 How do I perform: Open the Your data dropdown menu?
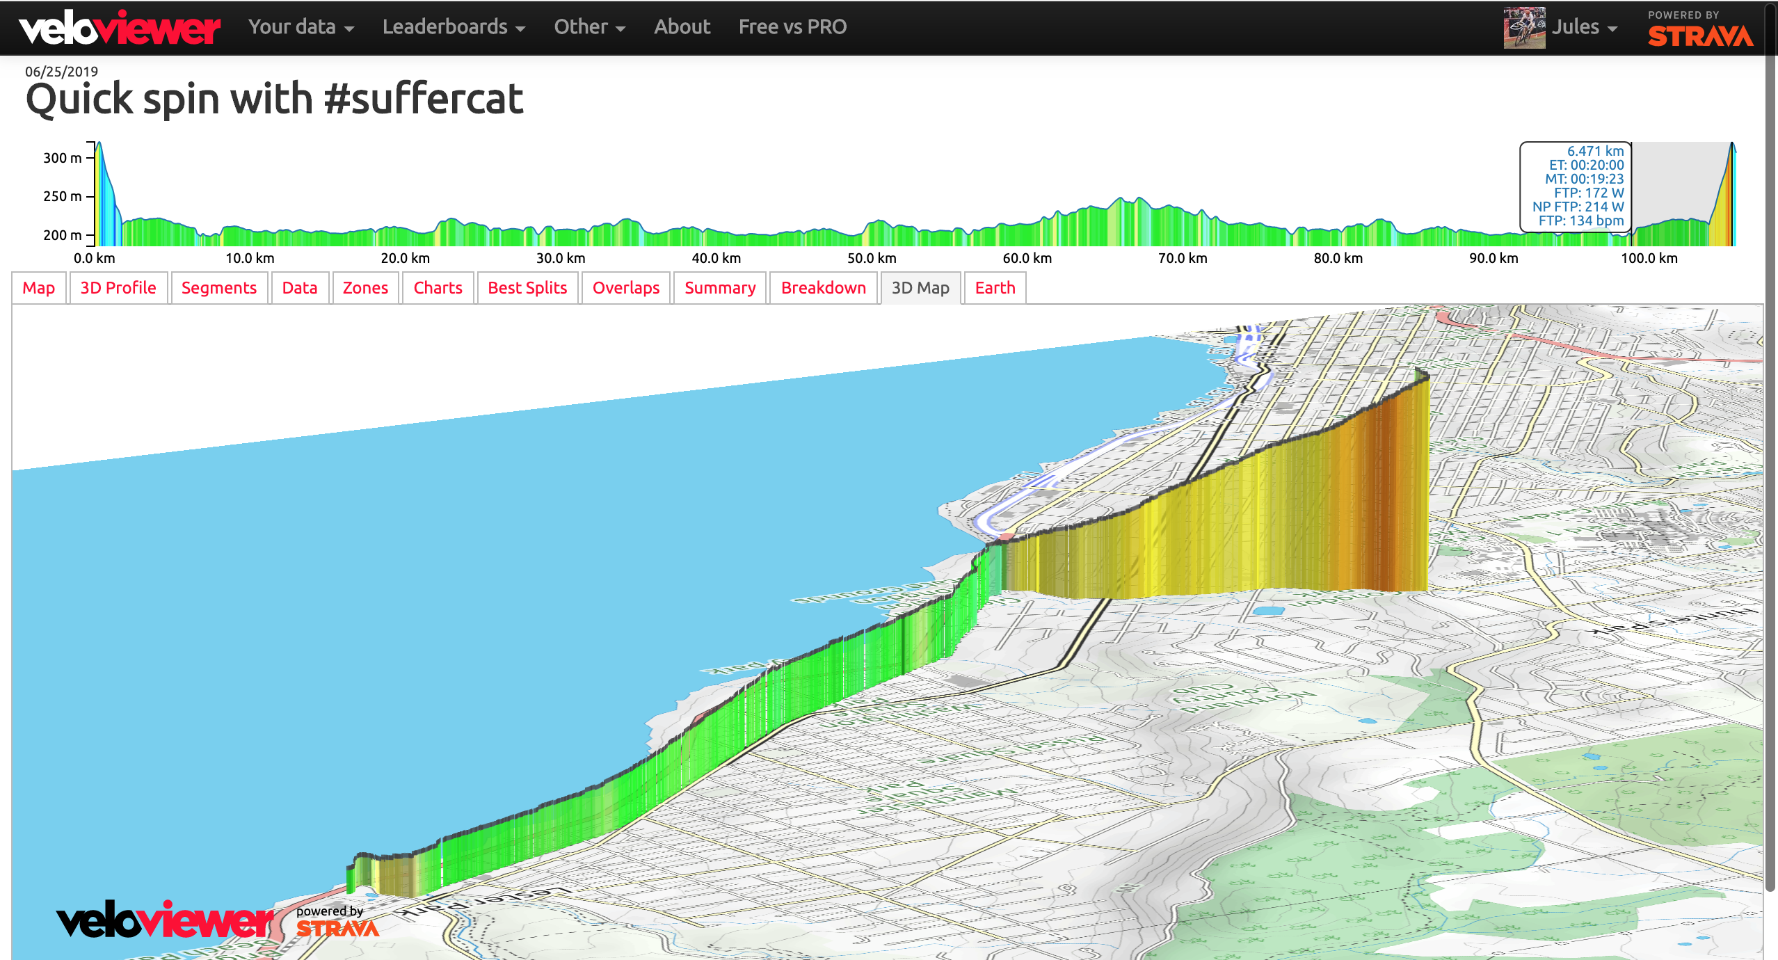pos(301,26)
